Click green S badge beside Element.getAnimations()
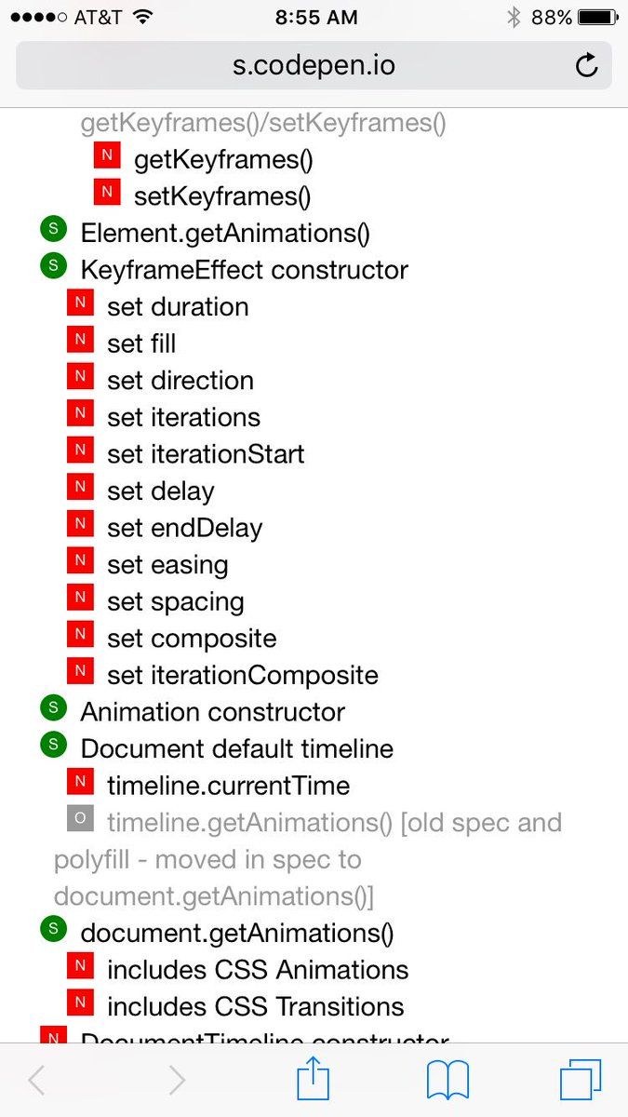The height and width of the screenshot is (1117, 628). [x=54, y=229]
